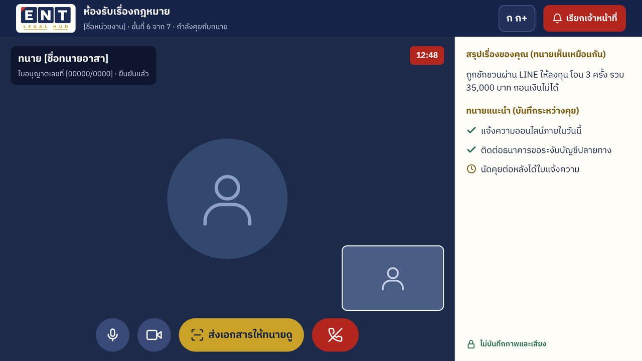Click the ไม่บันทึกภาพและเสียง privacy notice text
This screenshot has width=642, height=361.
pyautogui.click(x=513, y=344)
